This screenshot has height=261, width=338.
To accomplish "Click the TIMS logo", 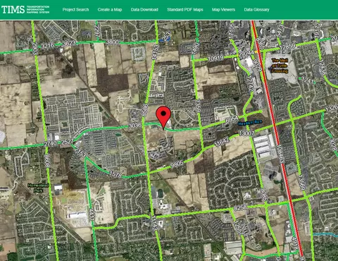I will [25, 9].
